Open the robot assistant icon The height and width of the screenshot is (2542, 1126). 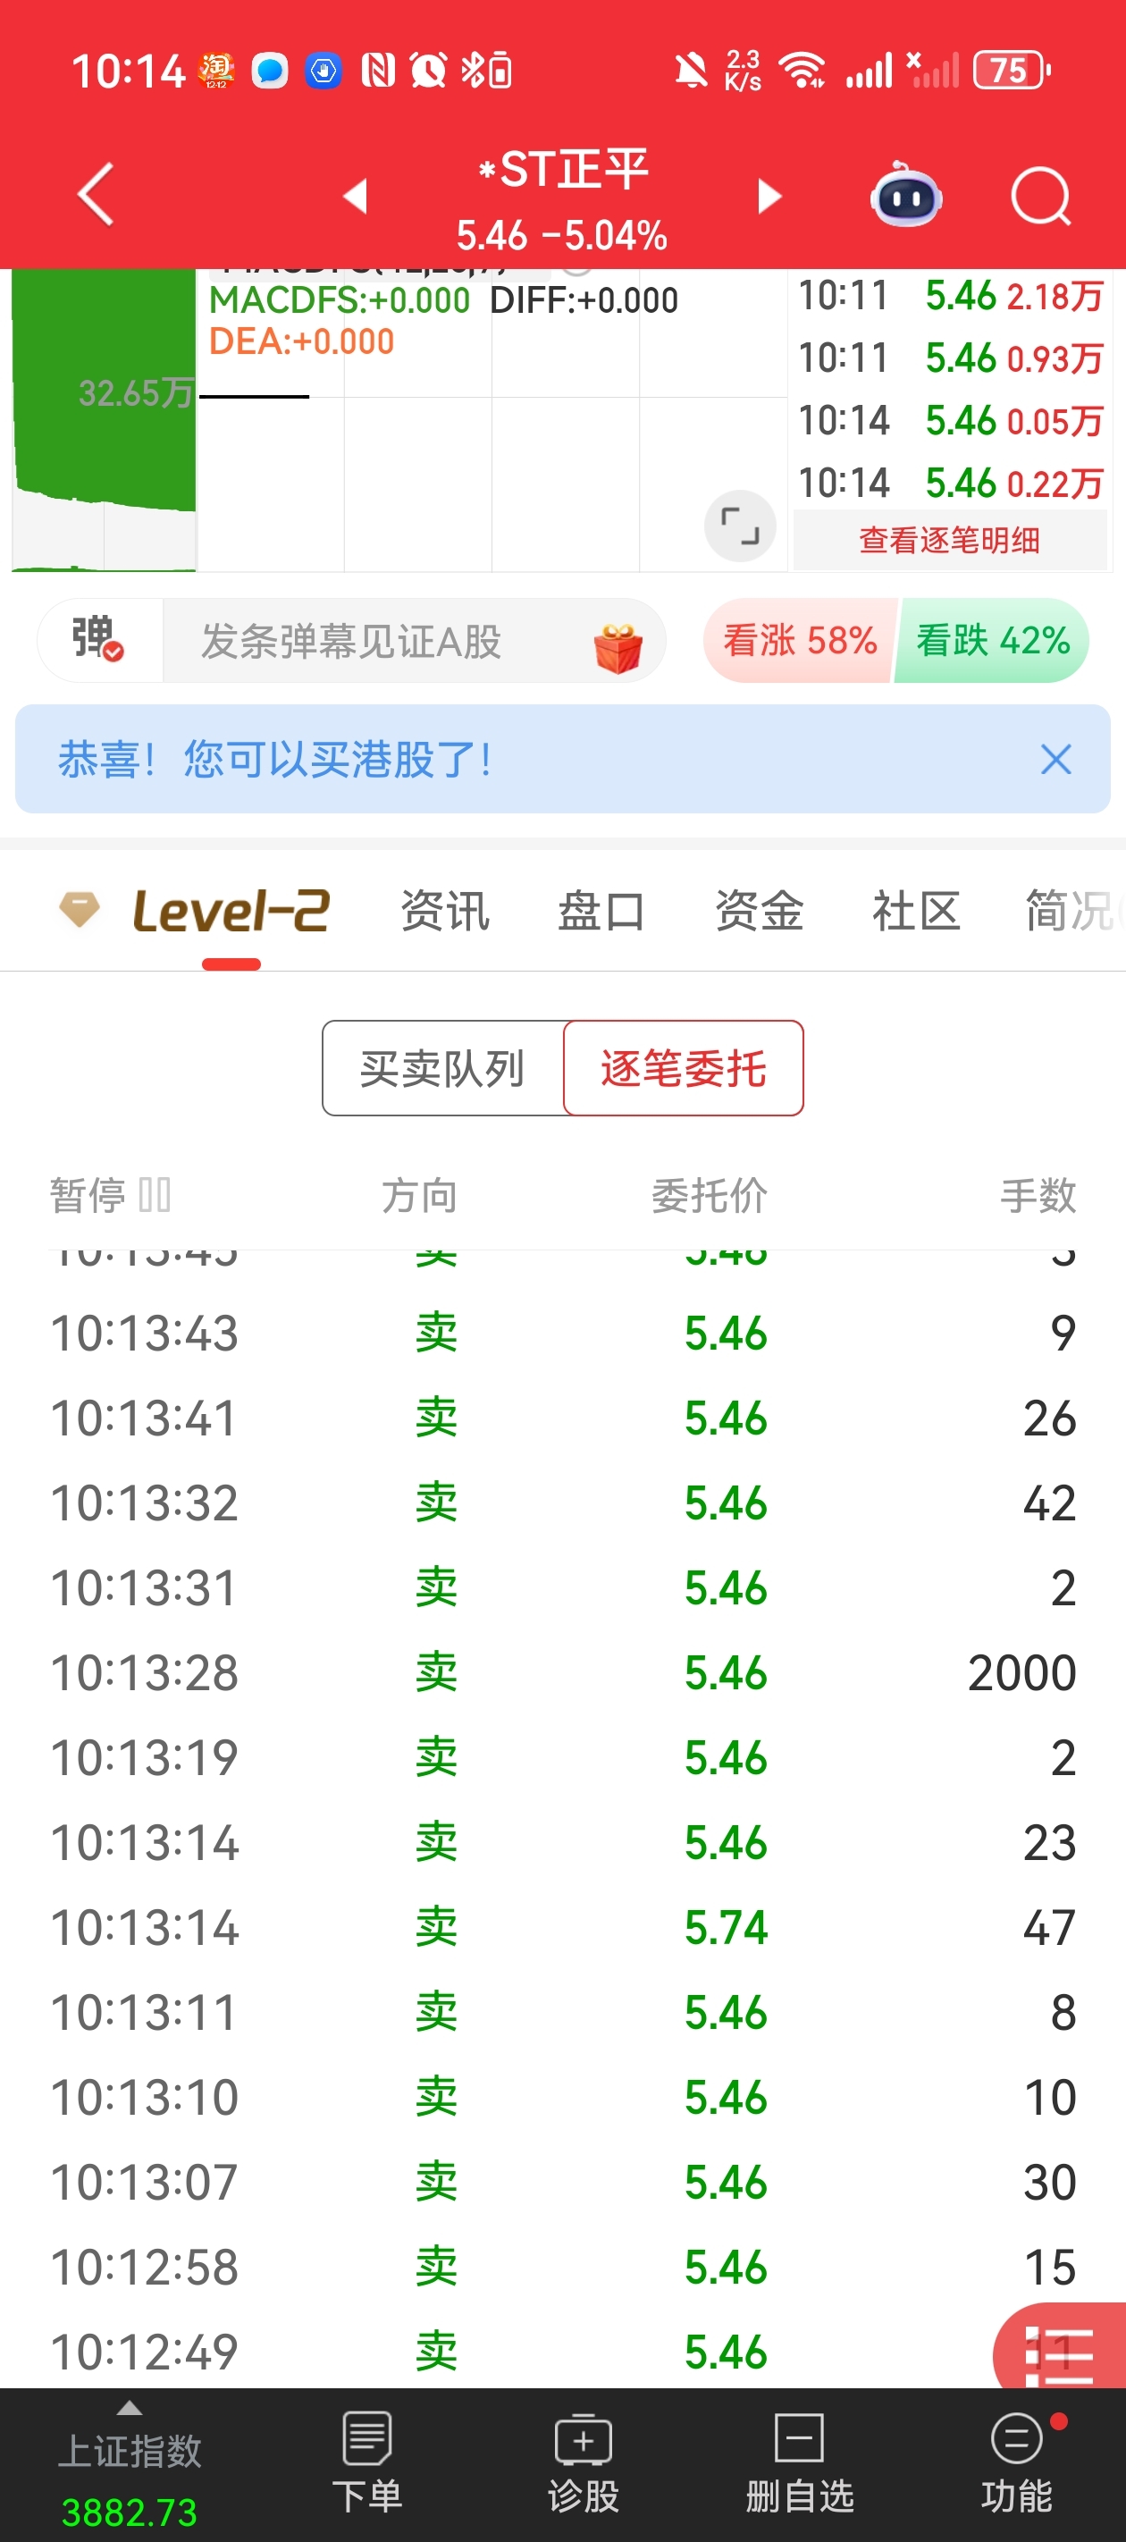click(906, 194)
